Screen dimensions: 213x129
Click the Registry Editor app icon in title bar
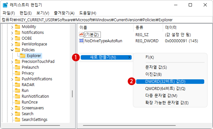point(5,5)
